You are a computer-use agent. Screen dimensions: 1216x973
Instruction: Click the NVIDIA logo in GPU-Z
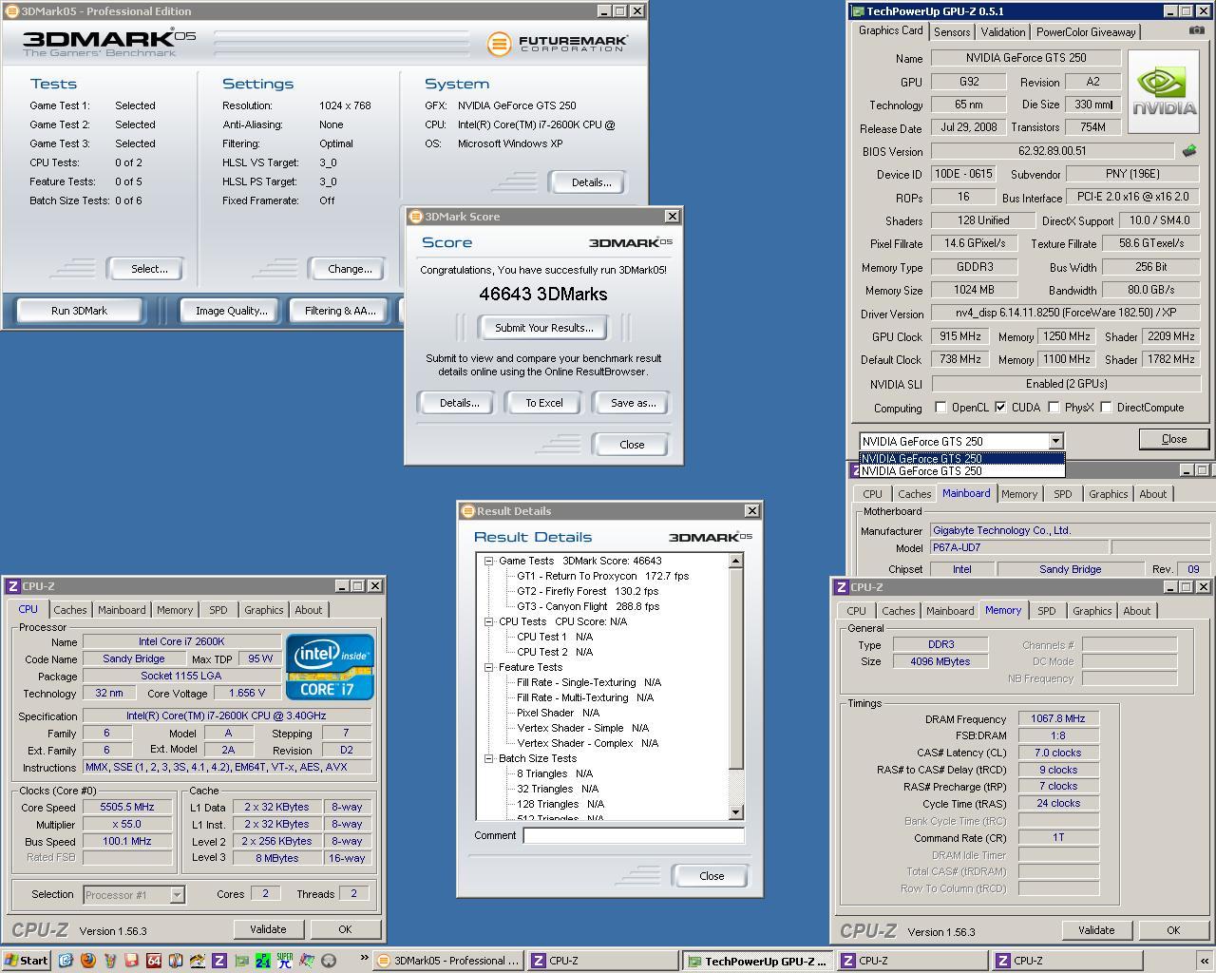click(1165, 92)
